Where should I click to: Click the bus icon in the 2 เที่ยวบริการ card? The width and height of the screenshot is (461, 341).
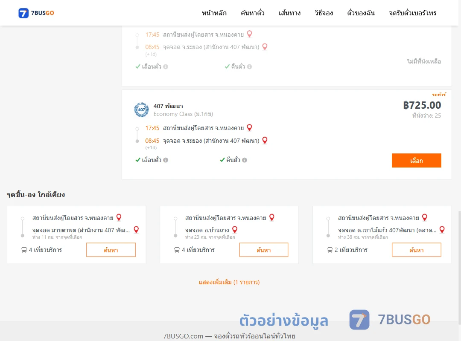(330, 250)
